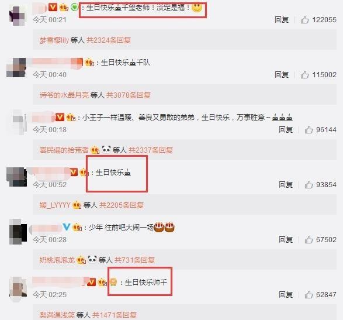Reply to the 00:21 comment

pyautogui.click(x=282, y=20)
